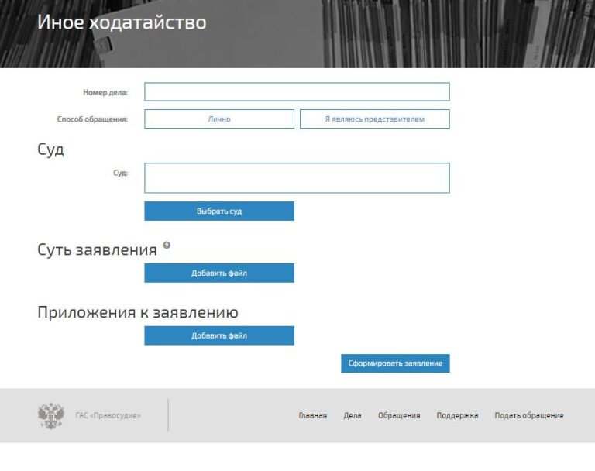Select the Лично submission option
The image size is (595, 471).
(219, 119)
